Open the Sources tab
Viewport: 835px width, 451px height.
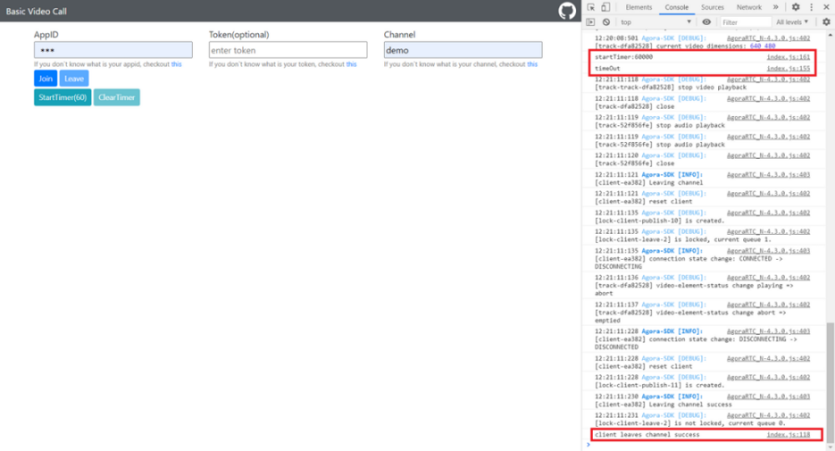coord(712,7)
